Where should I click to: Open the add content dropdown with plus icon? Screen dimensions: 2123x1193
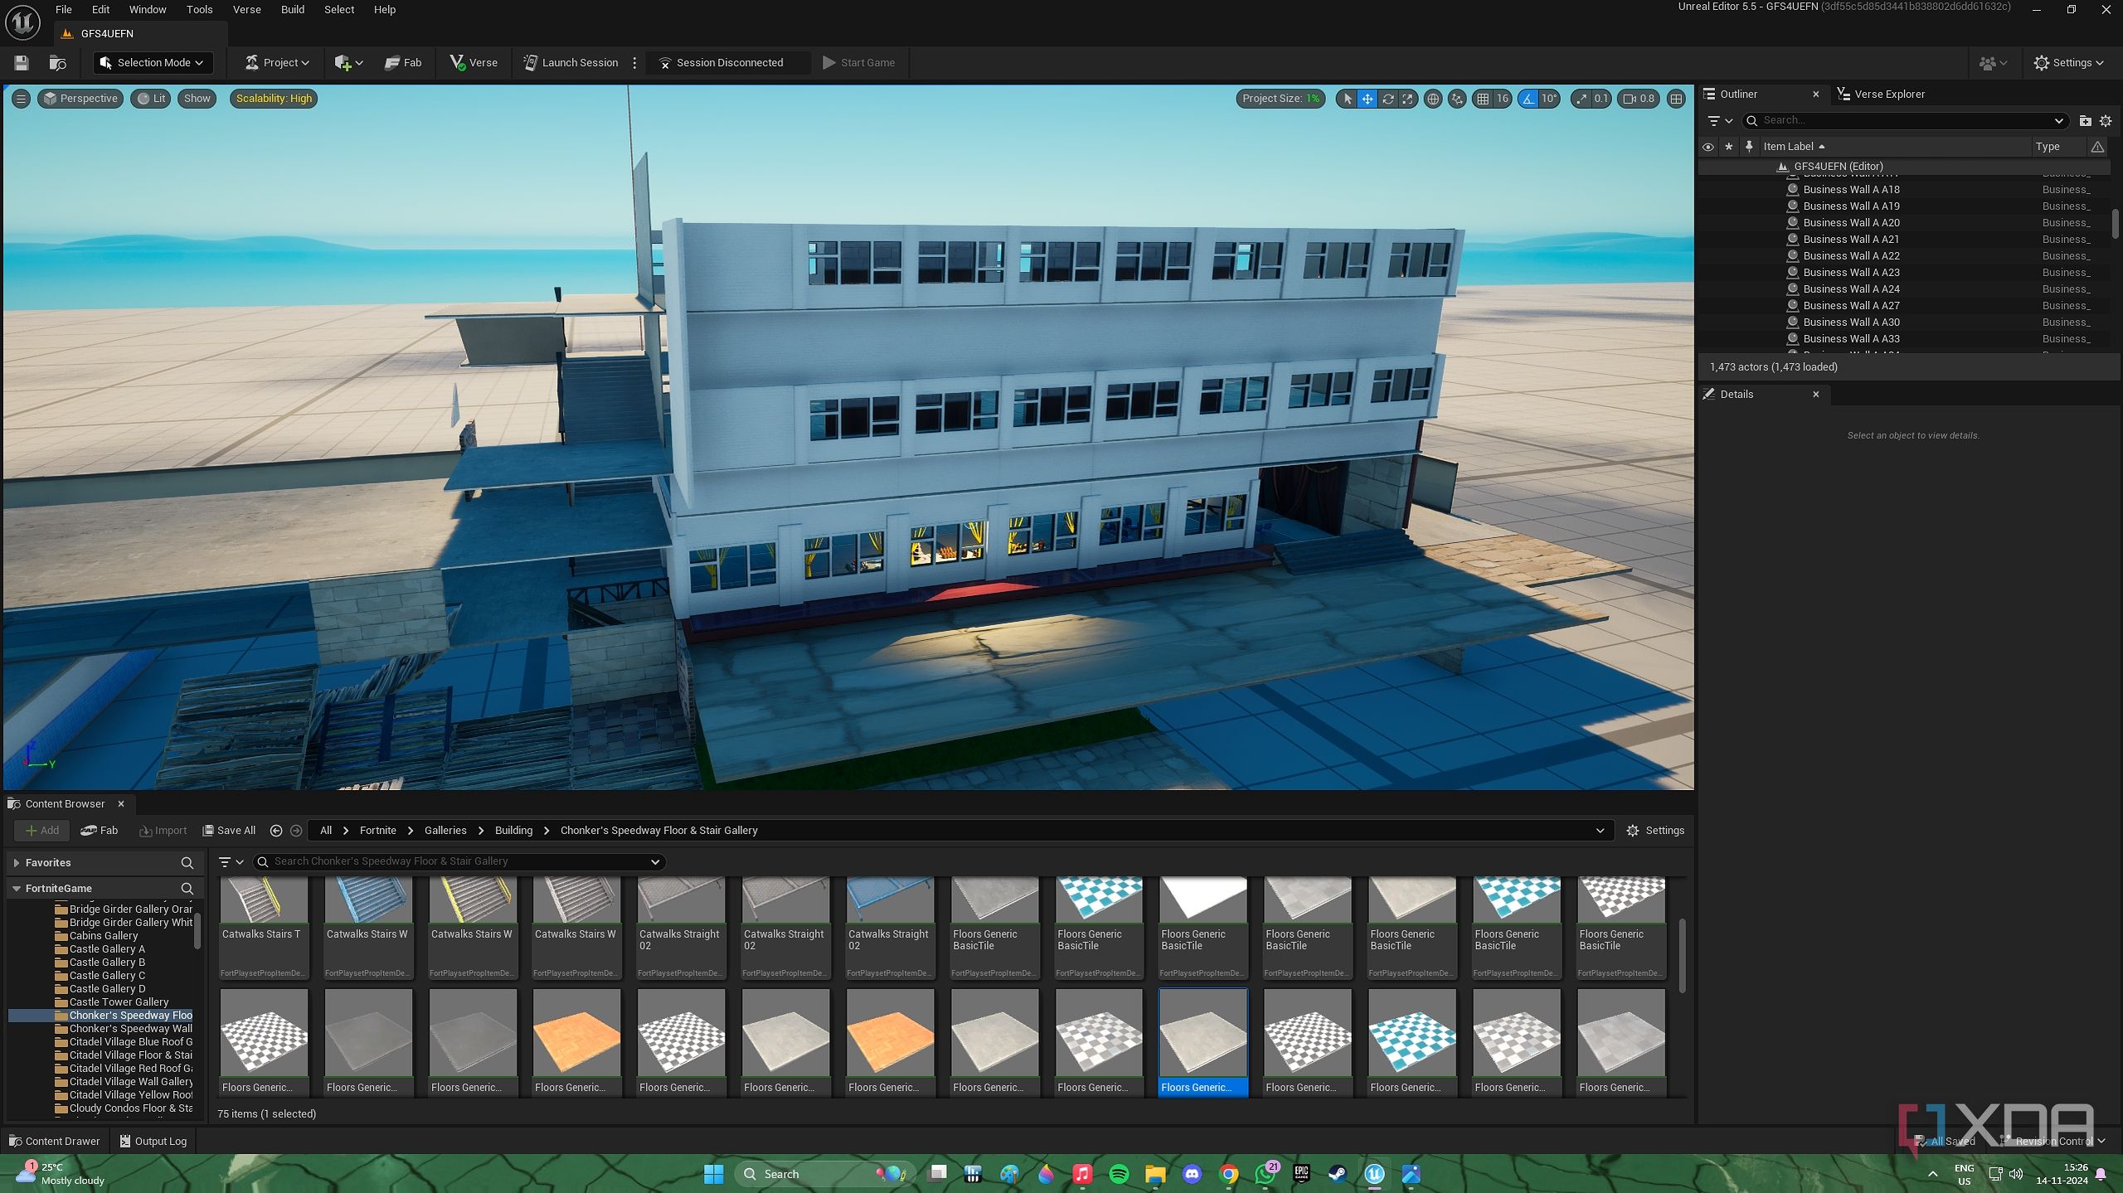pos(348,62)
